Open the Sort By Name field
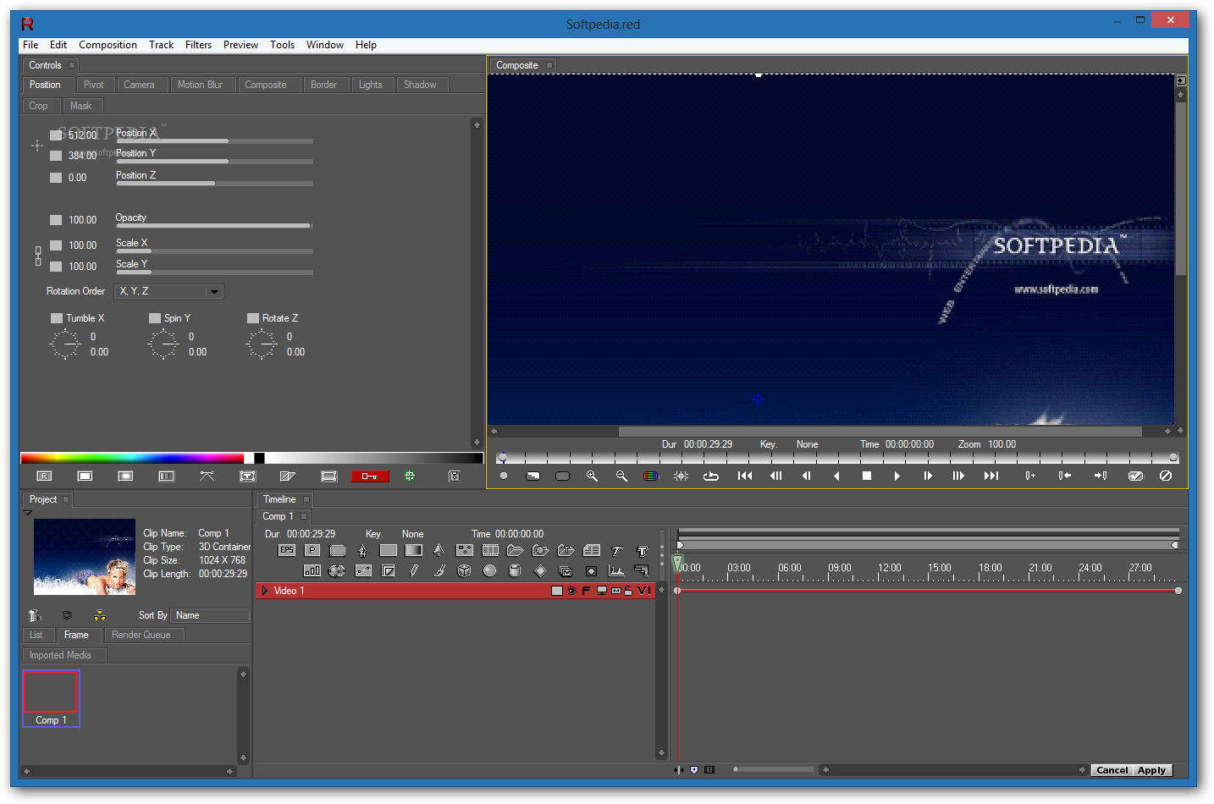This screenshot has width=1214, height=804. pos(210,615)
